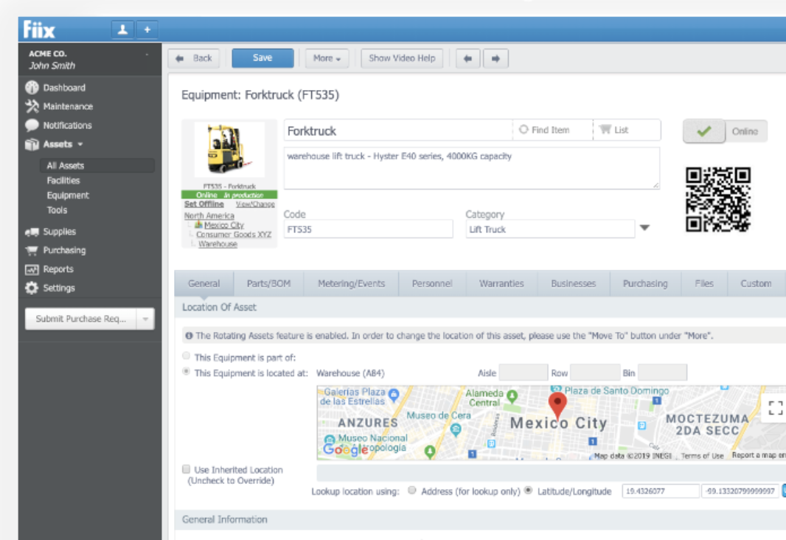Click the QR code image
This screenshot has width=786, height=540.
(717, 199)
